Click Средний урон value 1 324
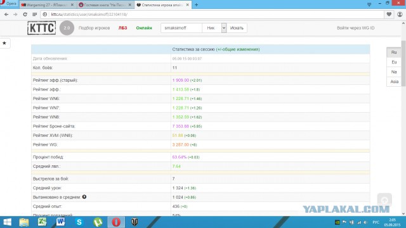 click(x=178, y=188)
